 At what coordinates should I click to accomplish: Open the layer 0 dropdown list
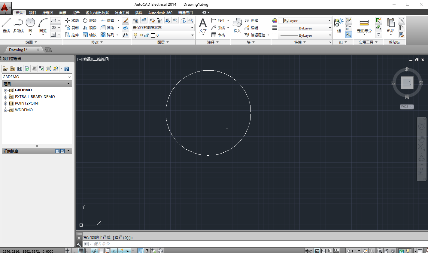point(193,35)
